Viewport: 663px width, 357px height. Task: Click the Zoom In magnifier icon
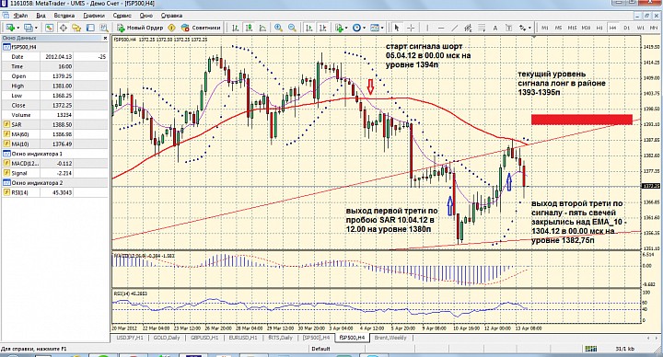(278, 28)
